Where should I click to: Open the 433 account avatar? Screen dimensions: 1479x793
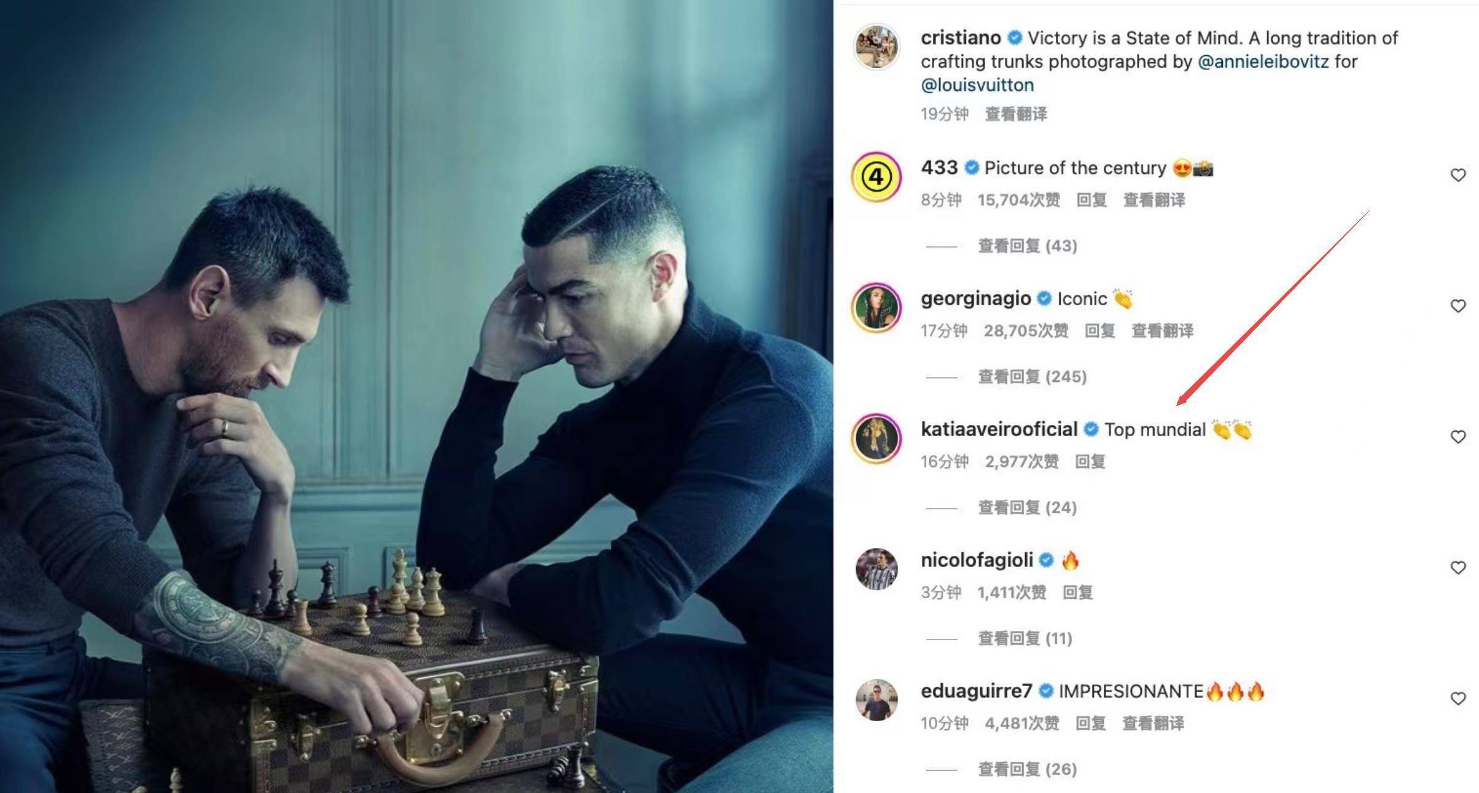coord(876,177)
